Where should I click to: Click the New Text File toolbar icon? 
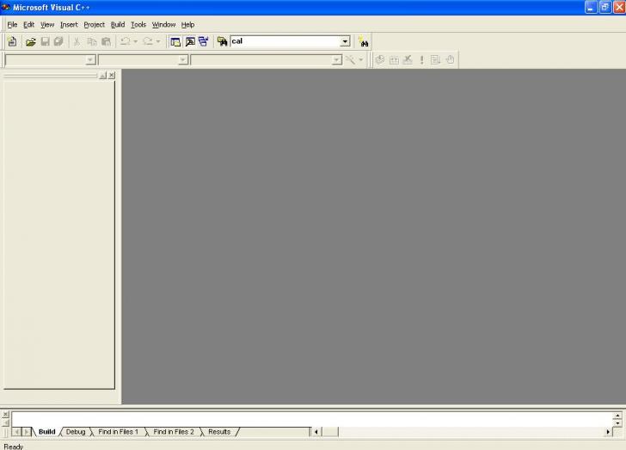pos(12,41)
